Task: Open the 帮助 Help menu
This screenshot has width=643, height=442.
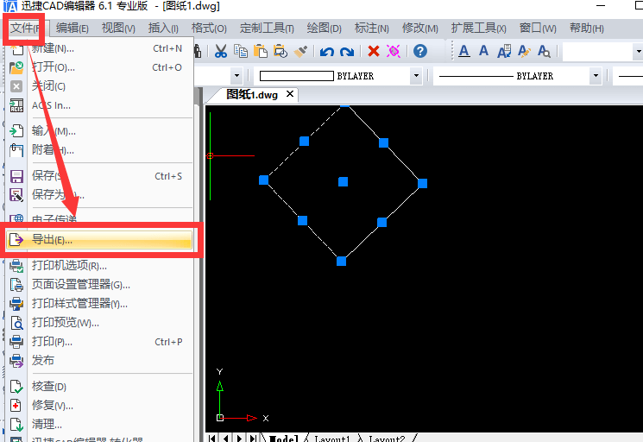Action: [x=586, y=28]
